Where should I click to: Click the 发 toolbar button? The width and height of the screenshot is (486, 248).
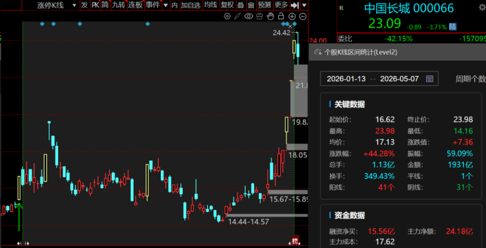85,5
